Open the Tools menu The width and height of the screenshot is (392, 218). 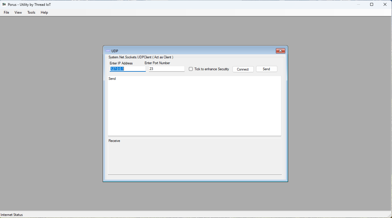click(x=31, y=12)
